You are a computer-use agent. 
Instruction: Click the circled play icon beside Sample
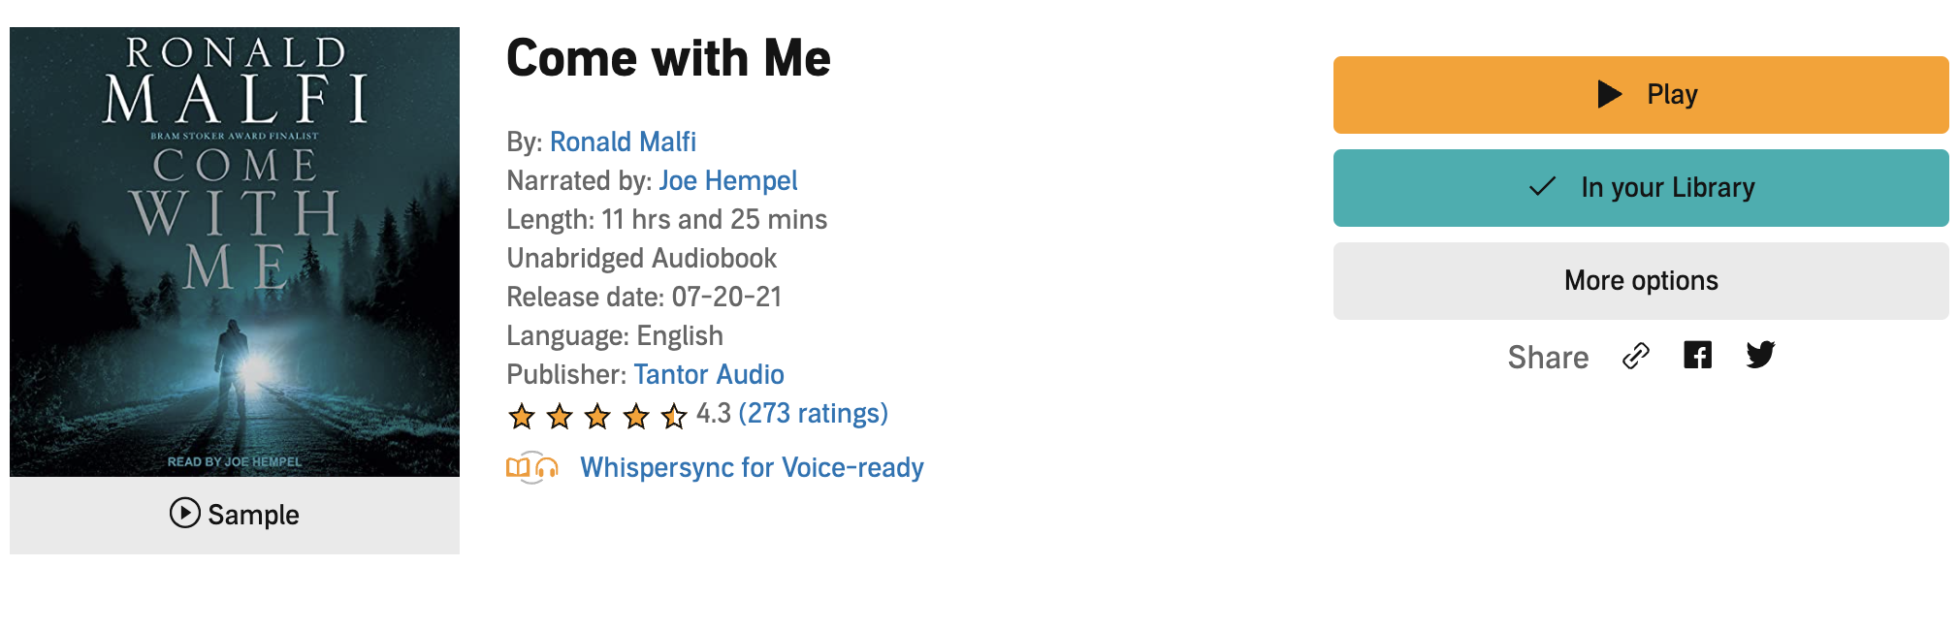coord(184,513)
